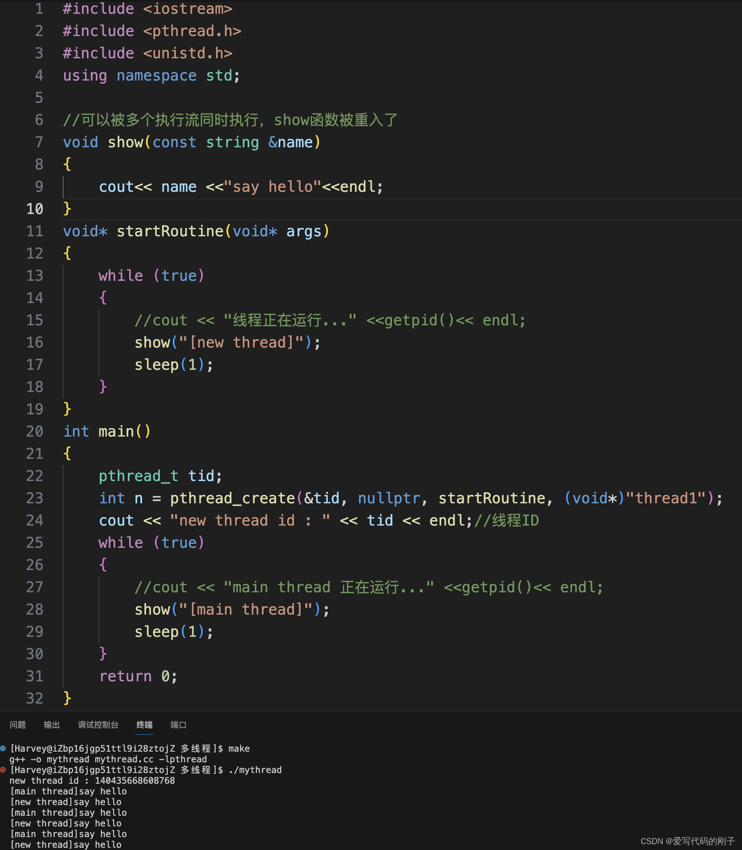Click the "say hello" string literal
This screenshot has height=850, width=742.
[x=273, y=186]
